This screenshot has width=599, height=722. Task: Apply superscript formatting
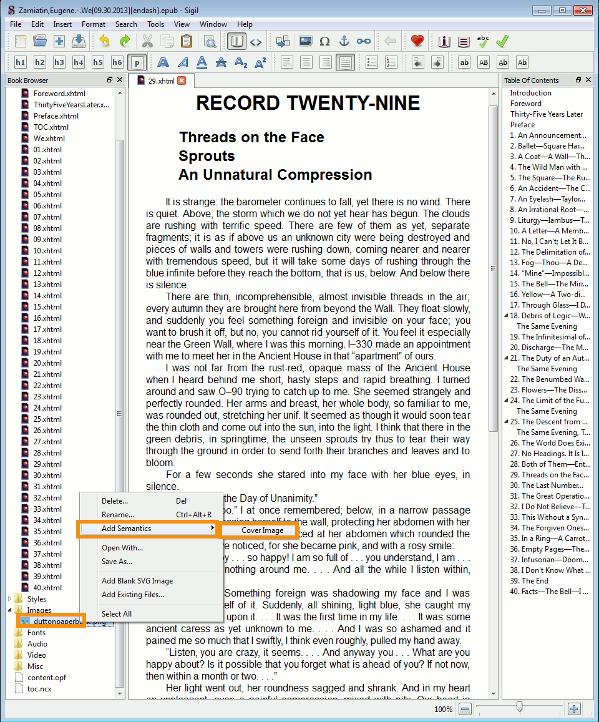pos(260,62)
